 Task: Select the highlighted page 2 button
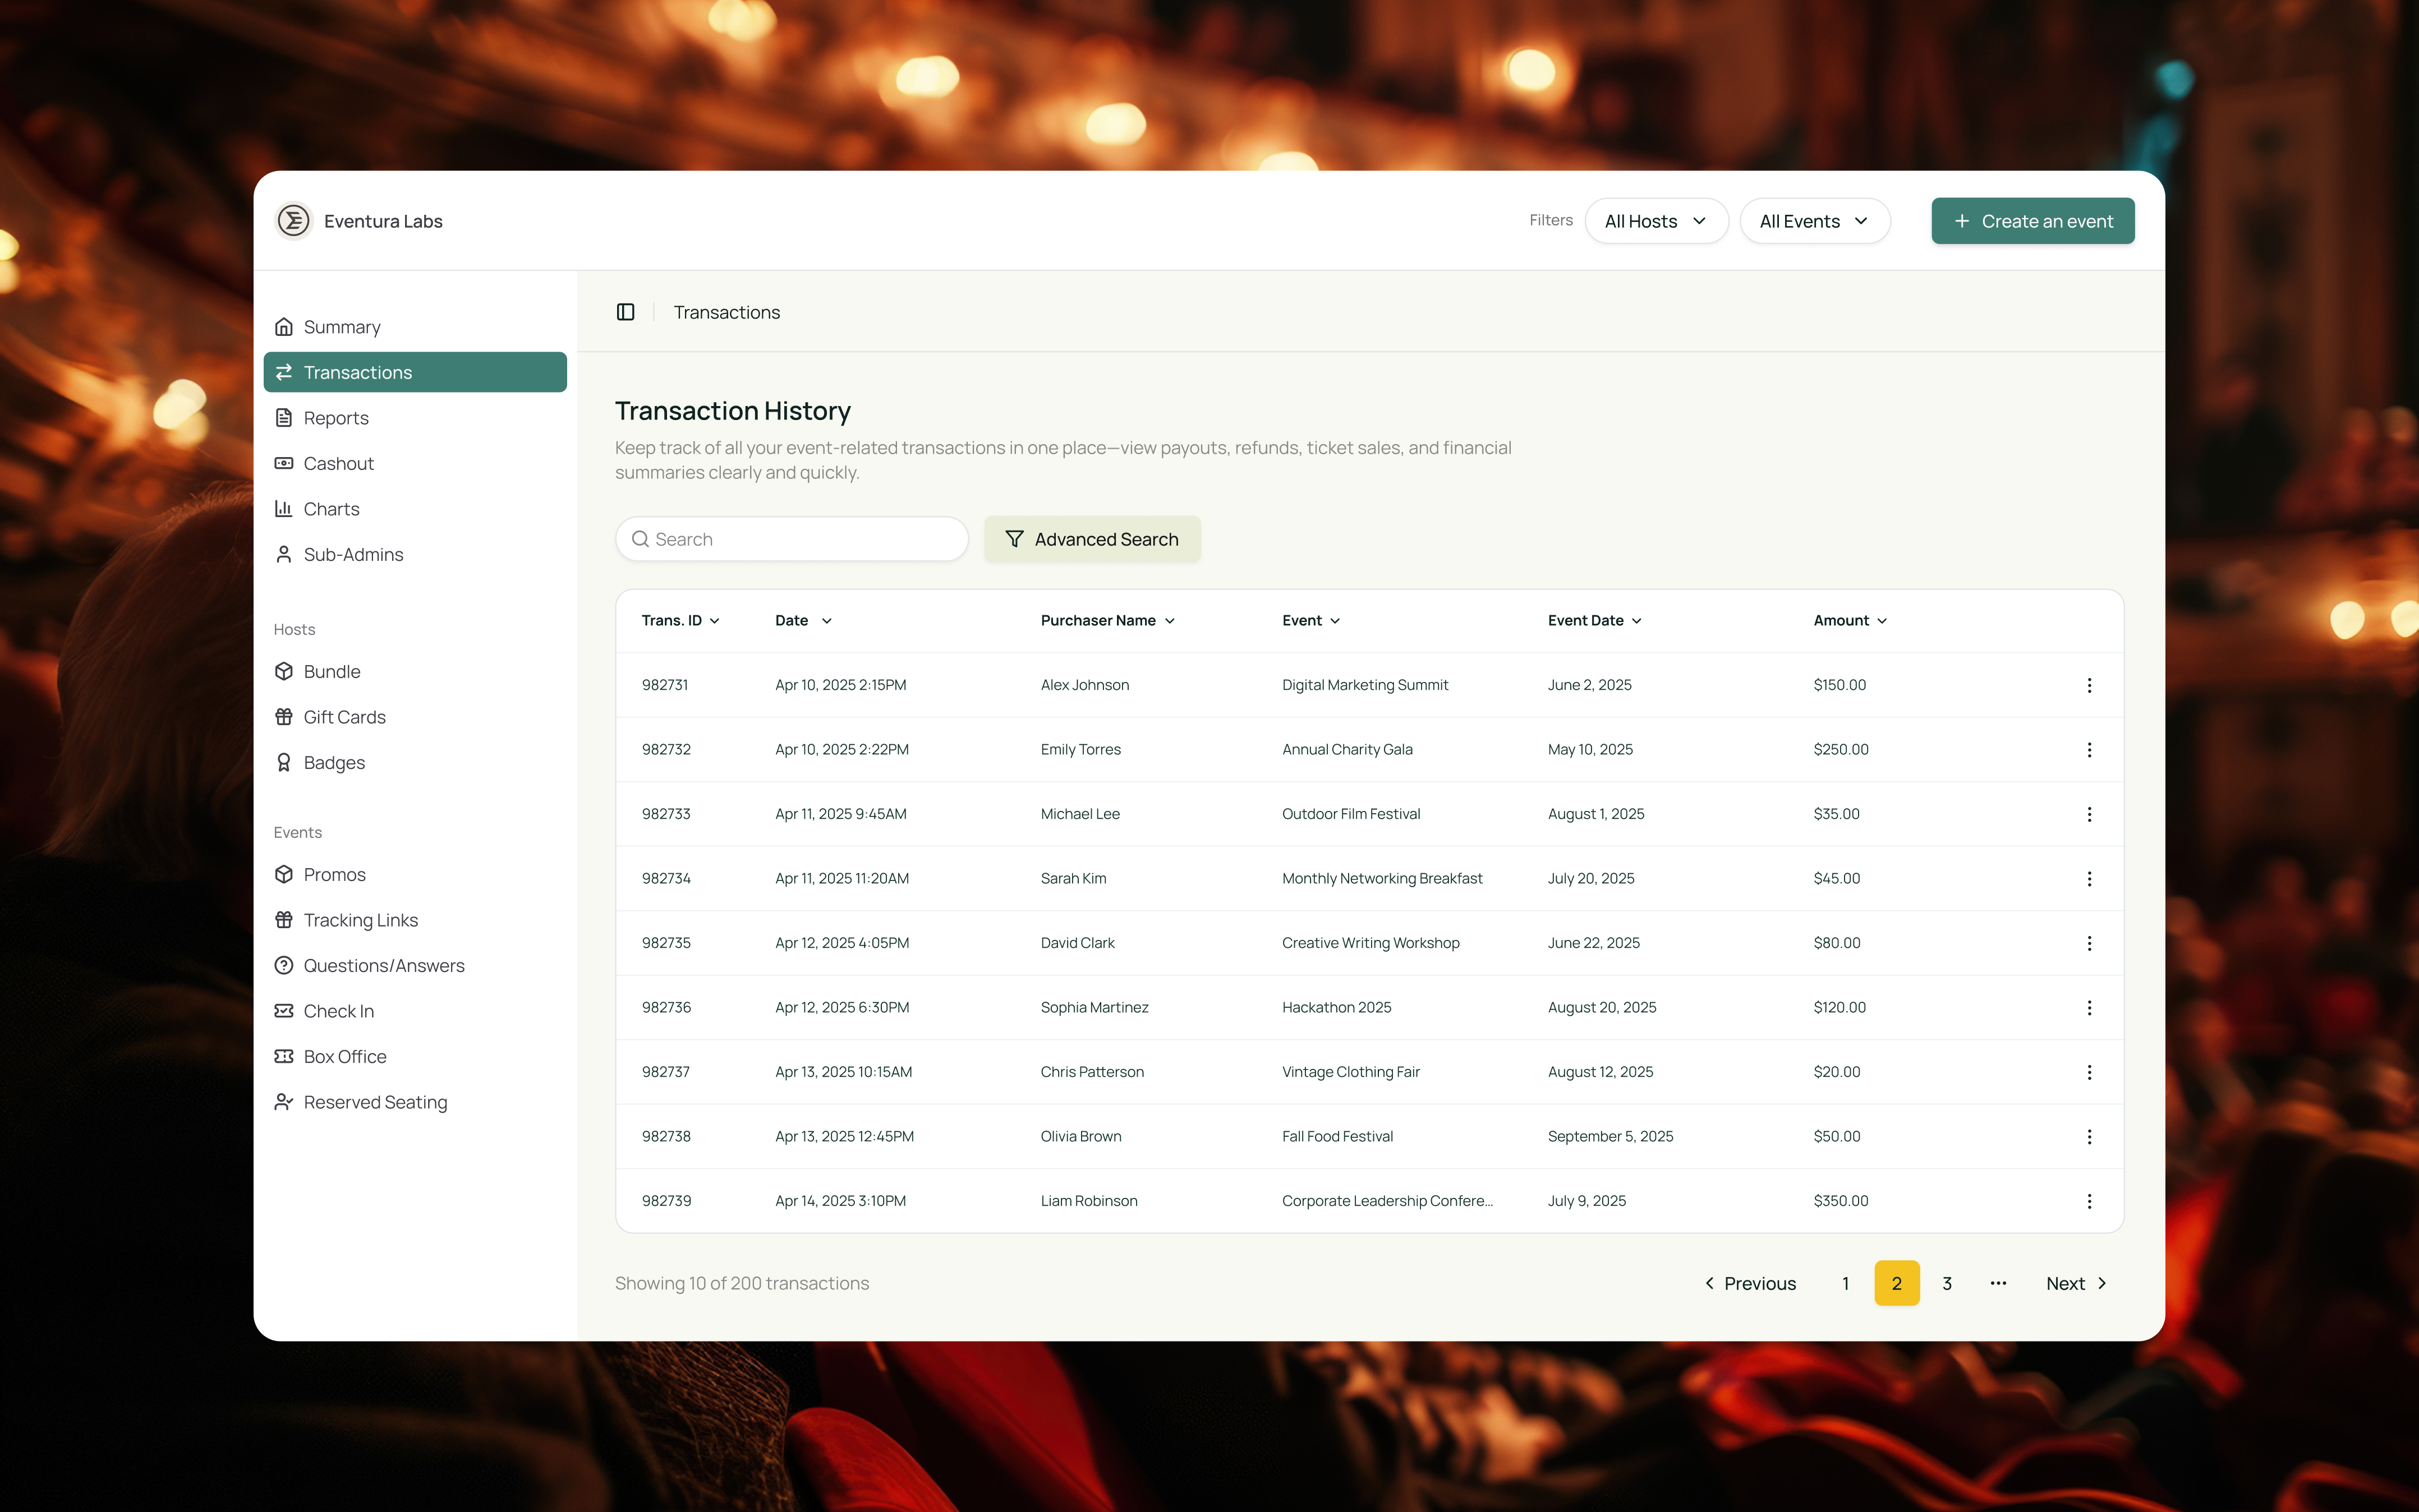coord(1896,1283)
